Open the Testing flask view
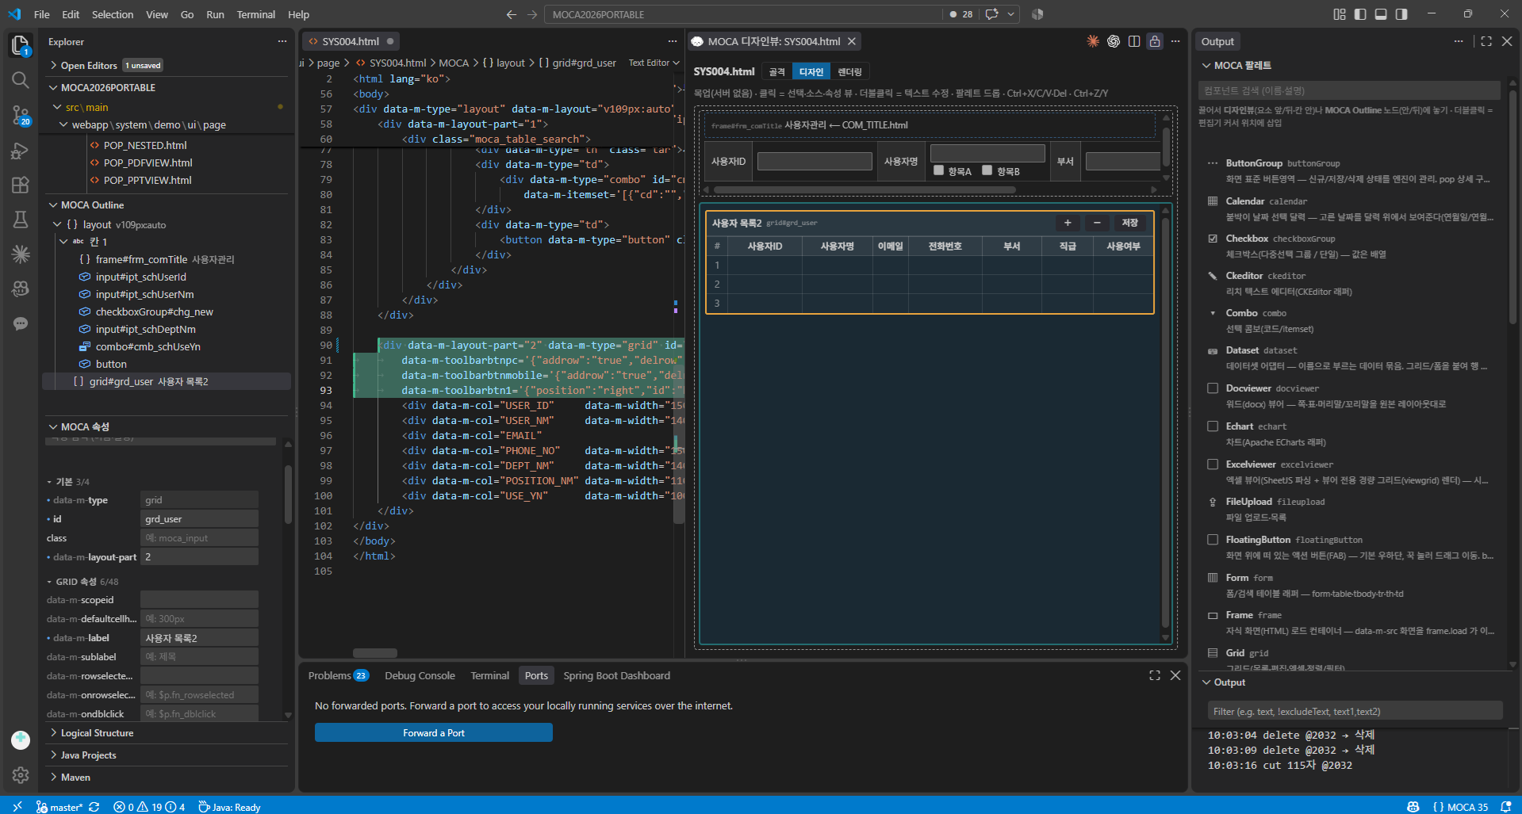Screen dimensions: 1522x814 click(21, 220)
